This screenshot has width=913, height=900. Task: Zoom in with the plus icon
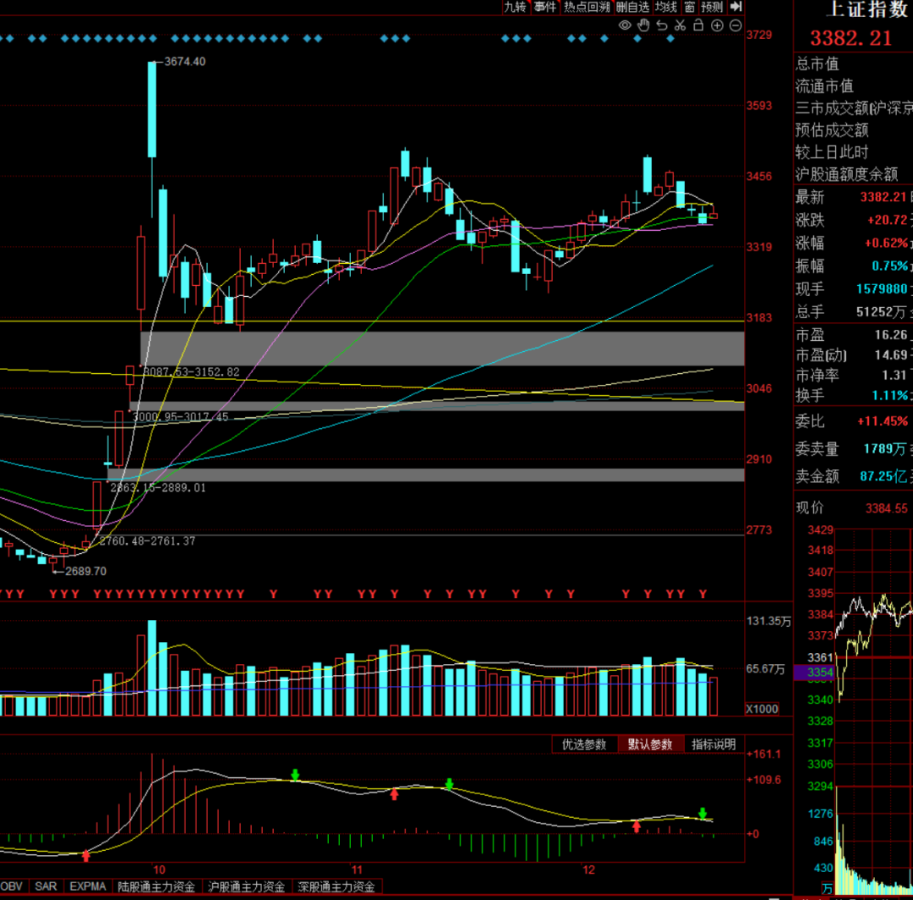(717, 25)
